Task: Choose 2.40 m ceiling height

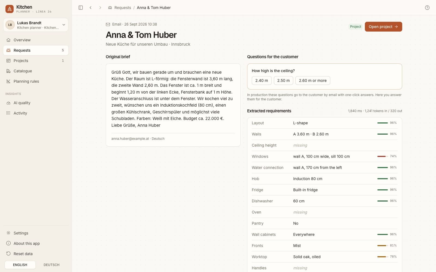Action: pos(262,81)
